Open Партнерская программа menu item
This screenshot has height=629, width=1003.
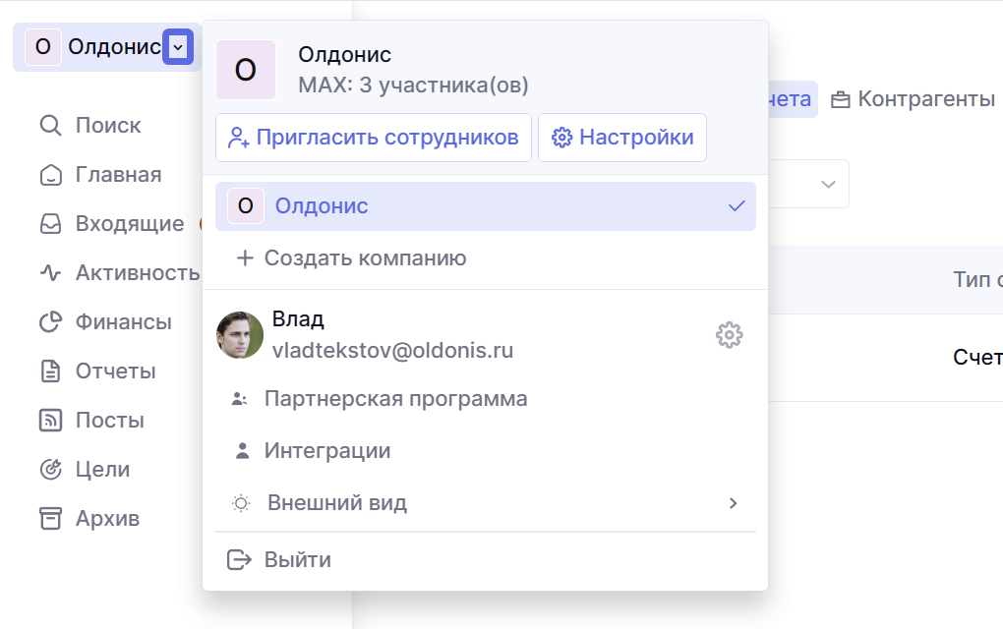[395, 399]
